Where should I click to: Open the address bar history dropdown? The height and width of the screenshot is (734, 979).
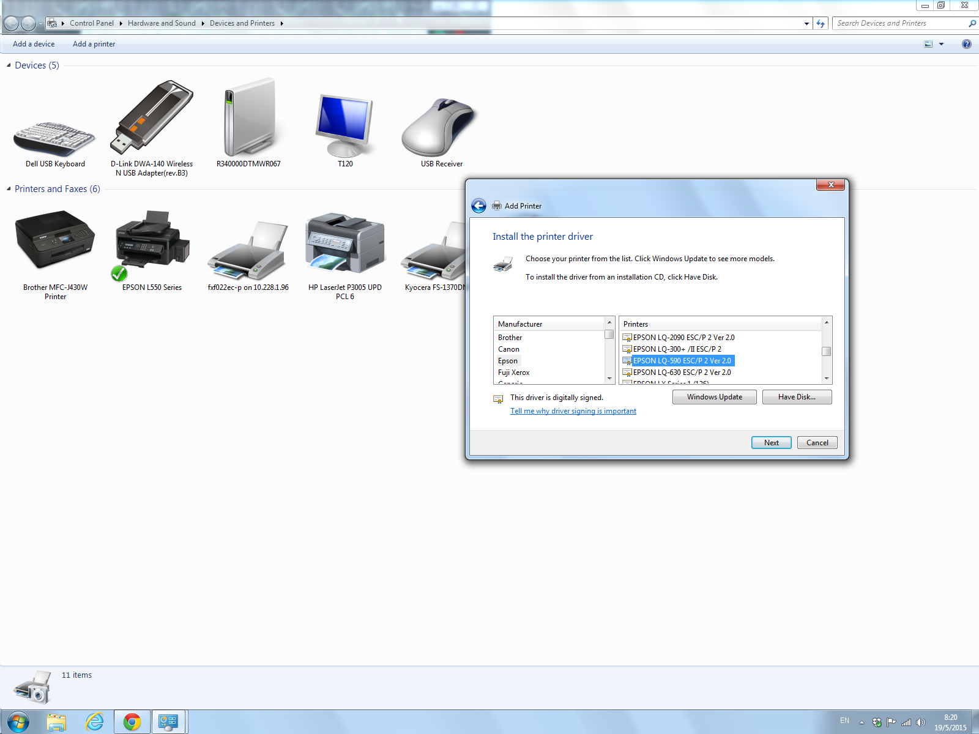tap(806, 23)
